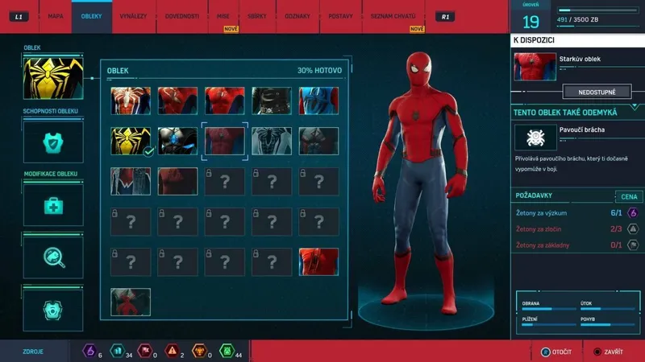Open the MAPA tab
This screenshot has width=645, height=362.
(x=55, y=16)
